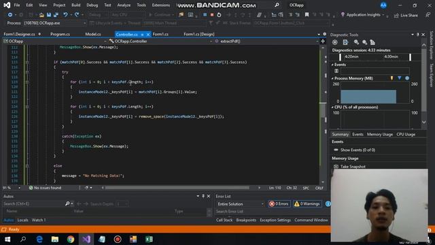Open the Entire Solution scope dropdown
435x245 pixels.
(x=240, y=204)
